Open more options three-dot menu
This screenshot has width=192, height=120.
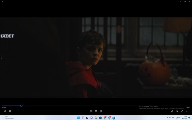pos(187,111)
